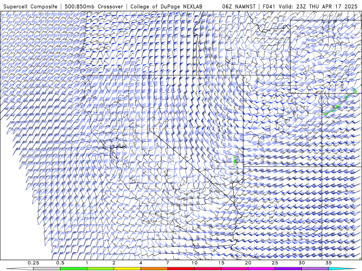This screenshot has height=271, width=362.
Task: Select the lime green 1–2 color bar segment
Action: (100, 269)
